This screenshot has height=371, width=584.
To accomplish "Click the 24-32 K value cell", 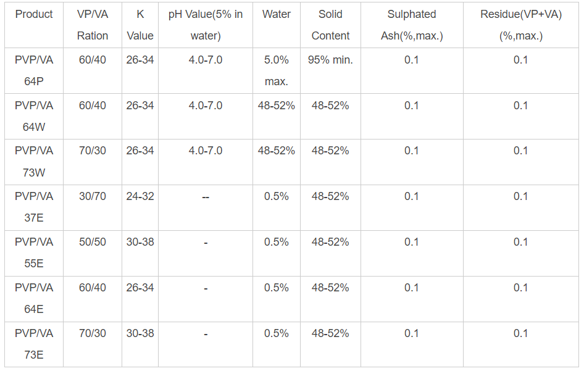I will pos(140,196).
